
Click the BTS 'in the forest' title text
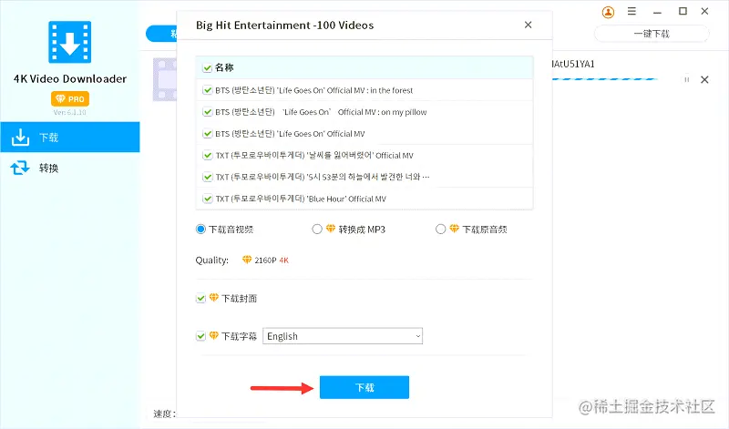pyautogui.click(x=313, y=90)
